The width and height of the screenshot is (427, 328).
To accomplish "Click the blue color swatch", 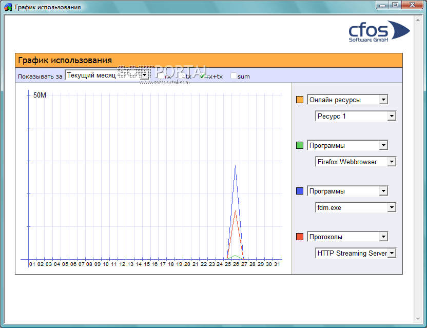I will [x=300, y=191].
